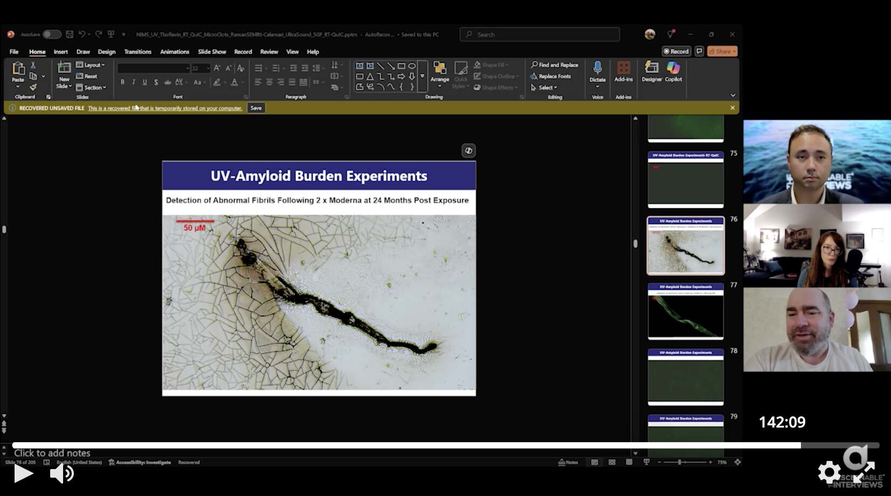Redo the last action
891x496 pixels.
pyautogui.click(x=99, y=35)
